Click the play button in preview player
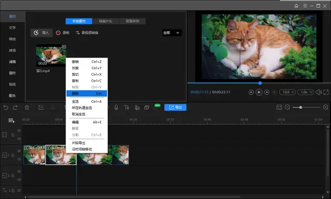The image size is (331, 199). click(x=259, y=92)
